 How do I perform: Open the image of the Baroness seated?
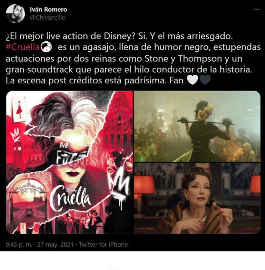coord(197,198)
